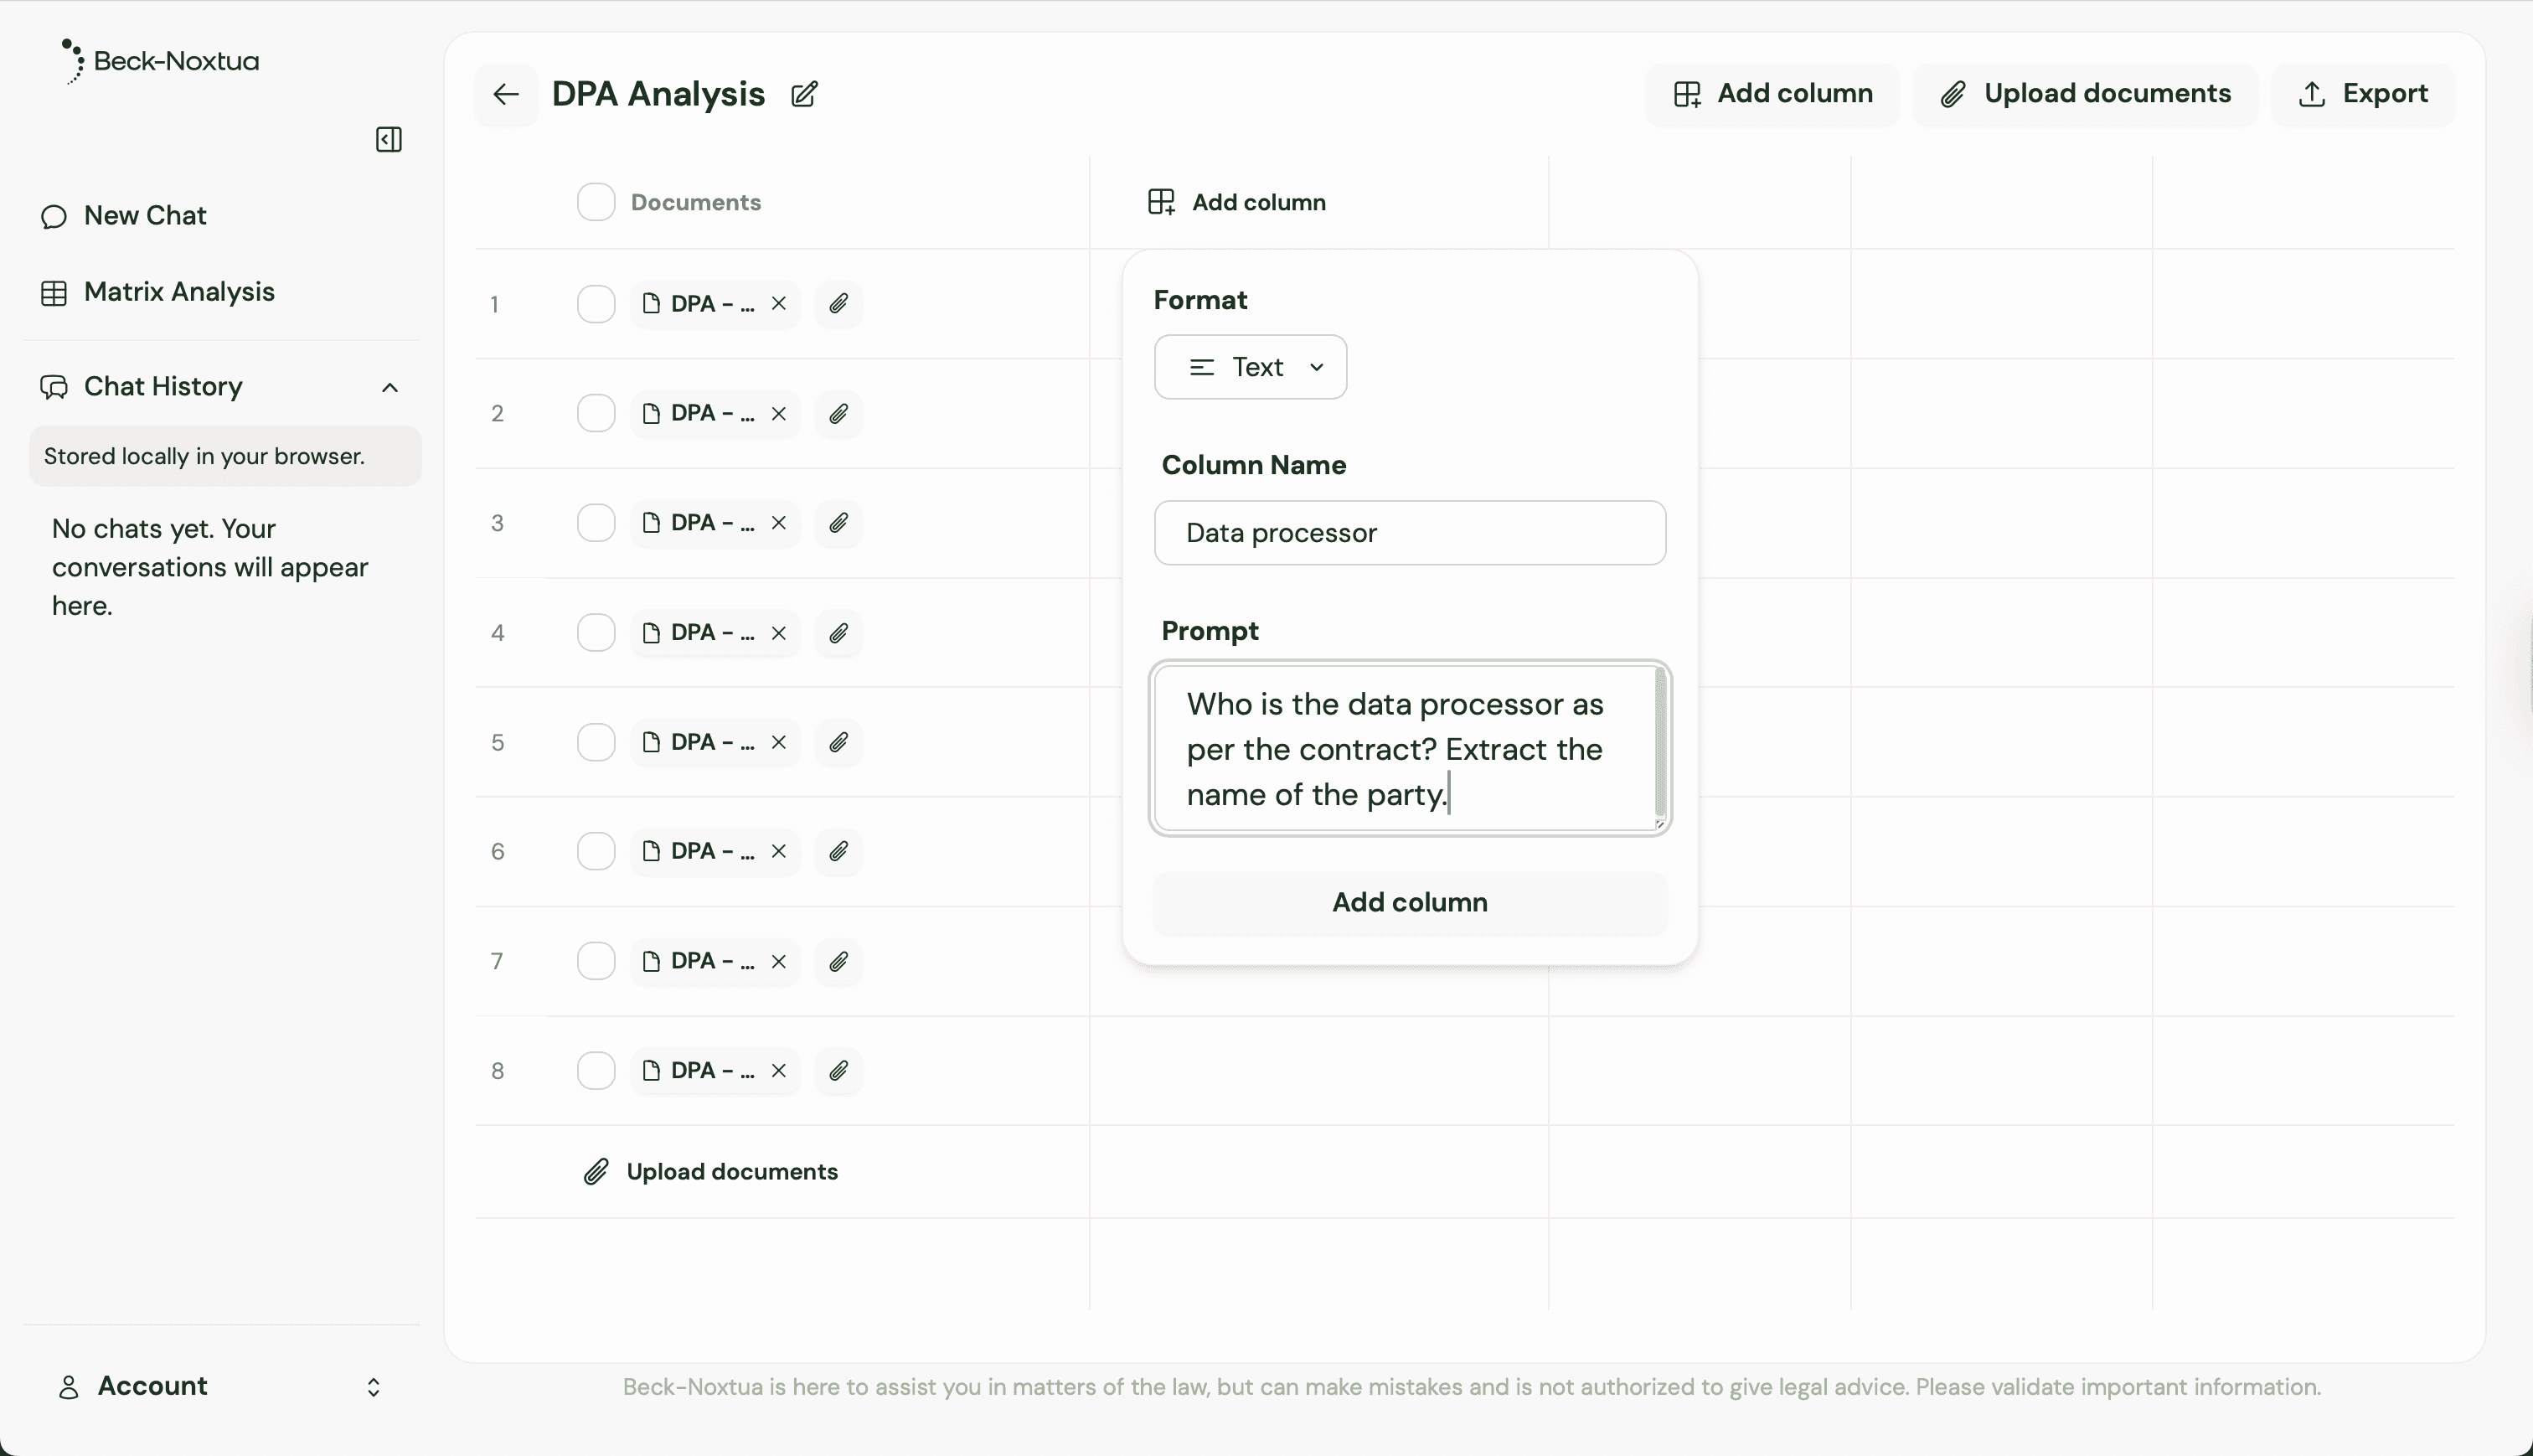Check the row 5 document checkbox
Screen dimensions: 2533x1456
coord(596,742)
